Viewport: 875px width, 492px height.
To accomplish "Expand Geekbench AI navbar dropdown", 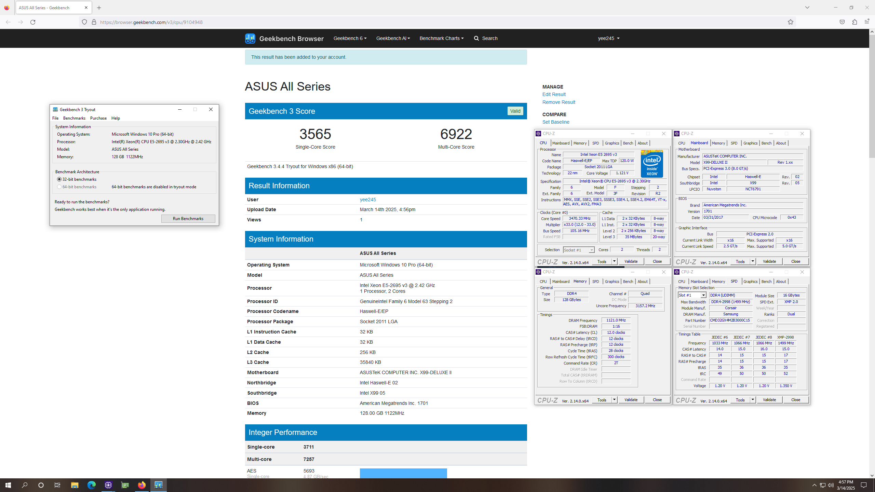I will click(393, 38).
